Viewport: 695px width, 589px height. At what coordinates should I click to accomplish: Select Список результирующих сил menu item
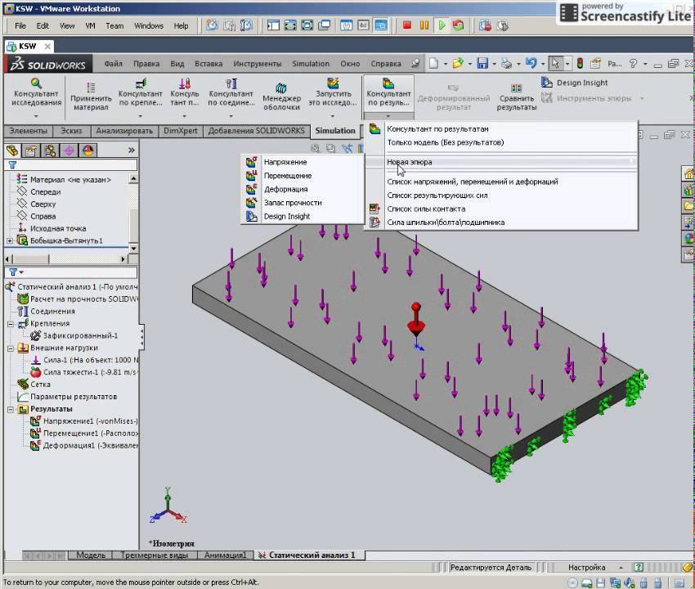pos(437,196)
